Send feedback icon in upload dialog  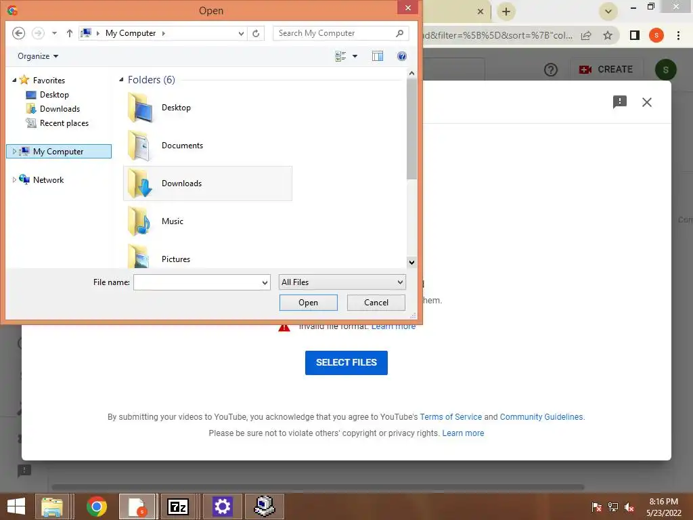tap(620, 102)
